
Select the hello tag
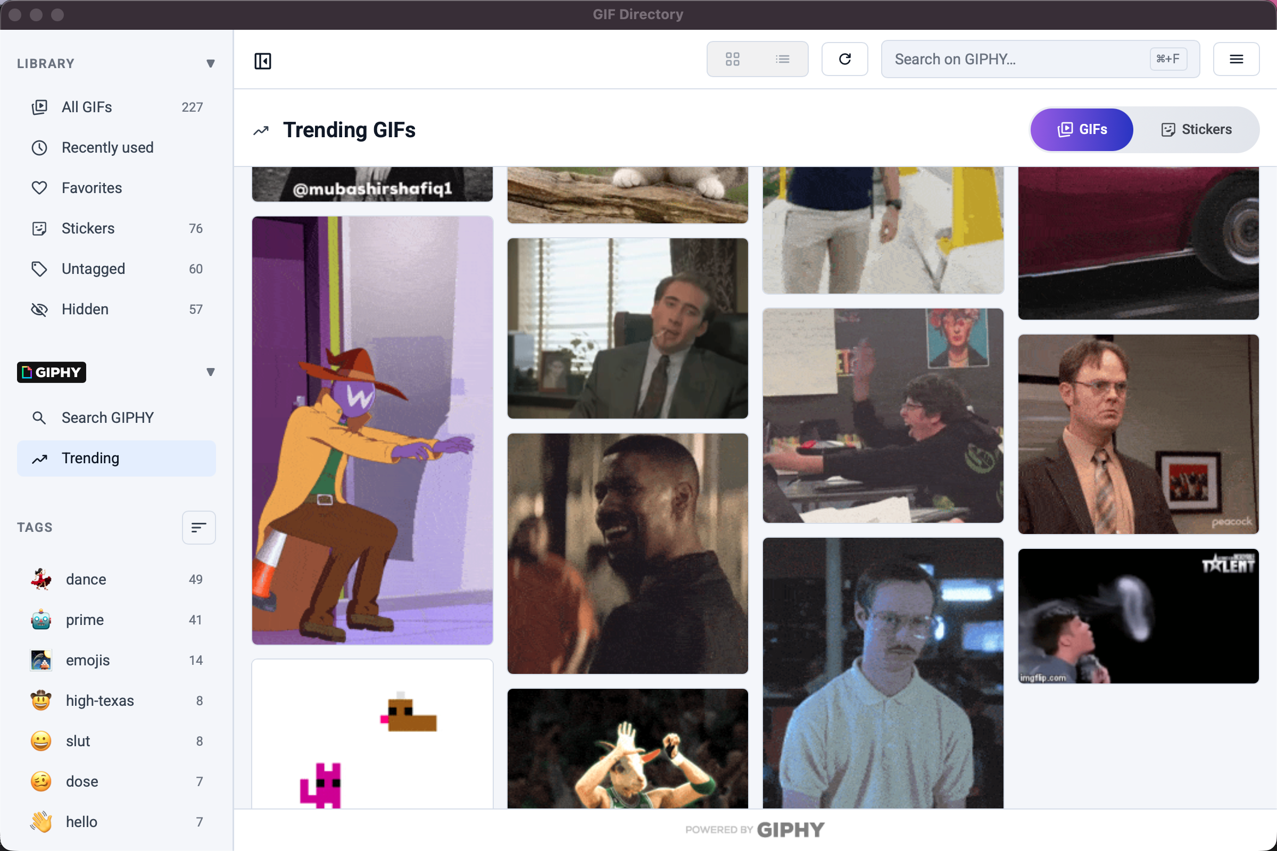click(117, 822)
